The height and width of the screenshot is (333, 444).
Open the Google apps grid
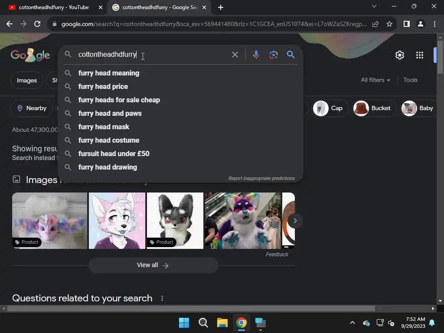(x=420, y=55)
